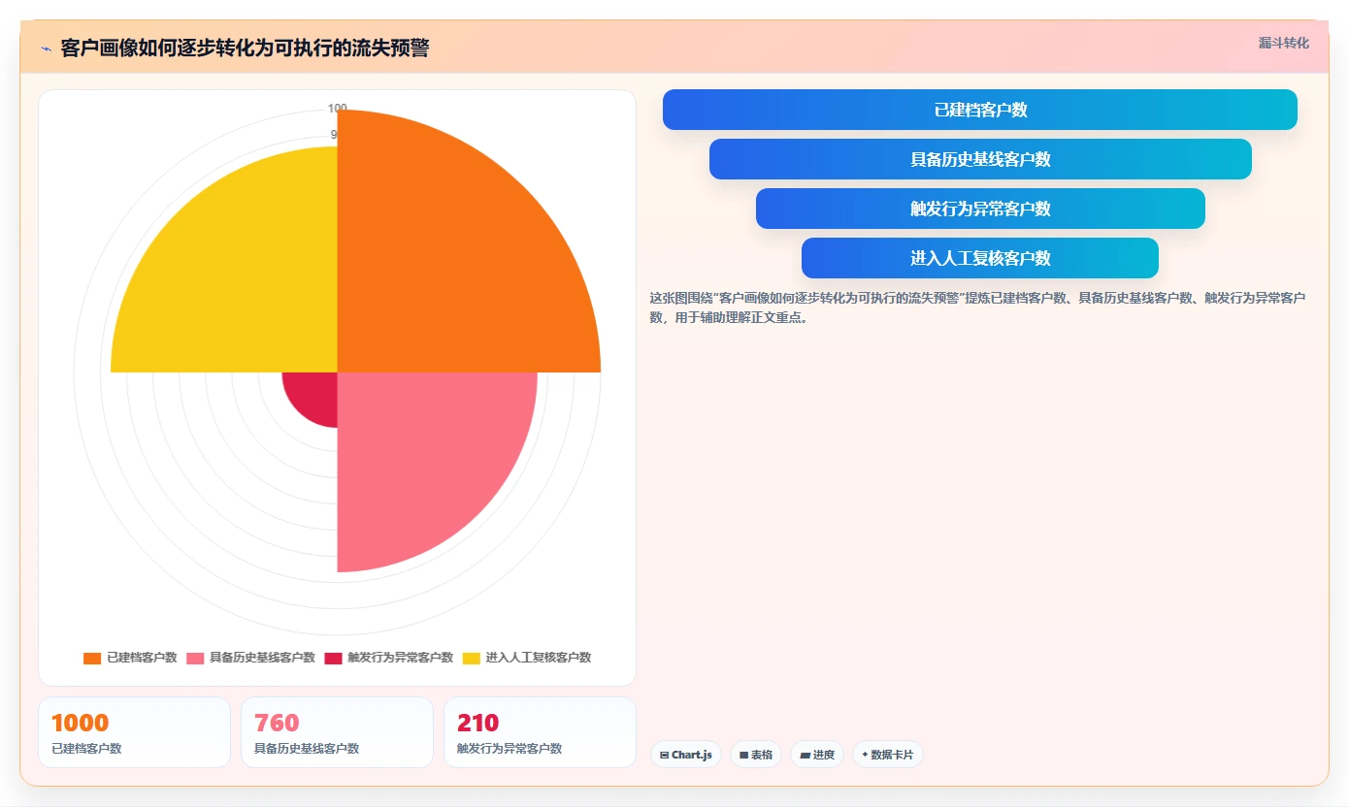Viewport: 1349px width, 807px height.
Task: Click the page title 客户画像如何逐步转化为可执行的流失预警
Action: [245, 48]
